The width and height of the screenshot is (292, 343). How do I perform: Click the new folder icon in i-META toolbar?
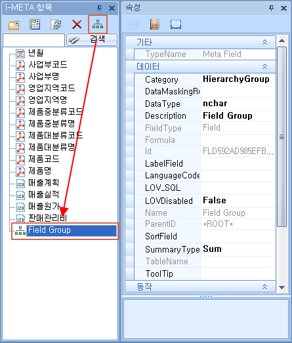point(14,24)
